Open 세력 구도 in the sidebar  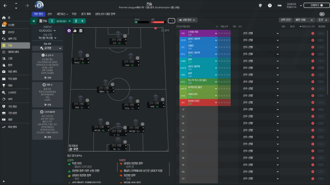coord(15,39)
